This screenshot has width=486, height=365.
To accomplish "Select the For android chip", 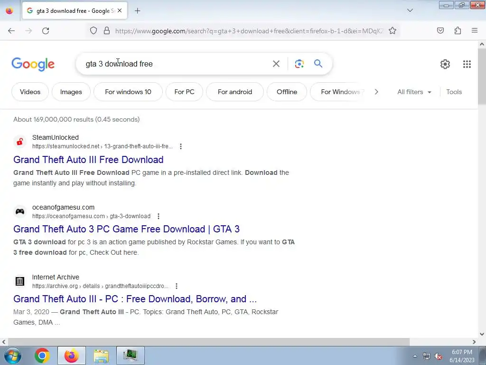I will 235,92.
